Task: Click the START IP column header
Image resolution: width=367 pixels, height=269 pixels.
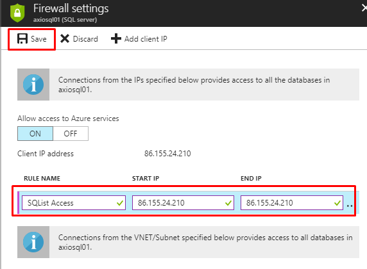Action: [x=146, y=178]
